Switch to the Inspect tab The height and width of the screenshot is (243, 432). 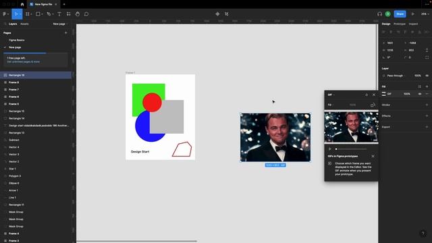(x=413, y=24)
